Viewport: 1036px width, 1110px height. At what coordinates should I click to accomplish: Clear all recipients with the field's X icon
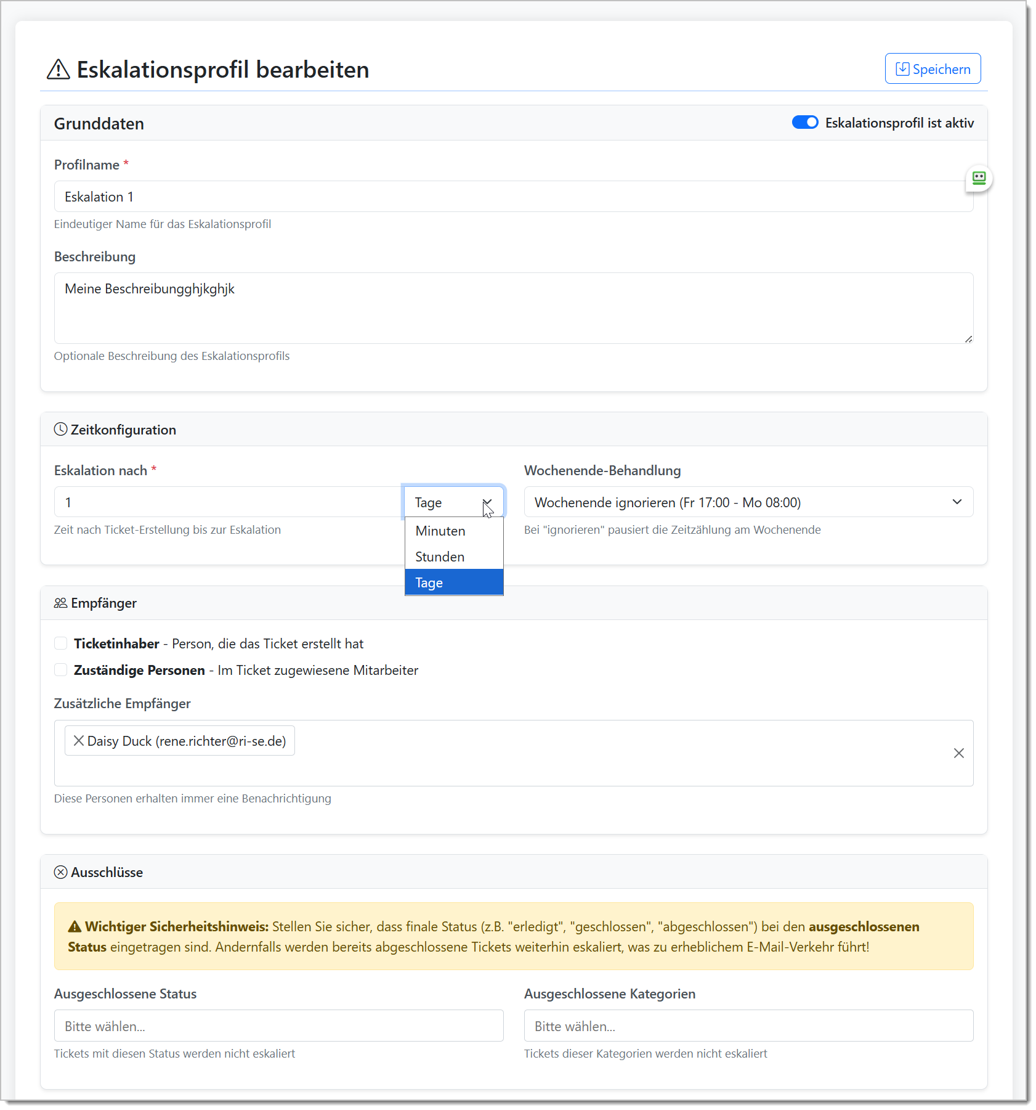point(958,753)
